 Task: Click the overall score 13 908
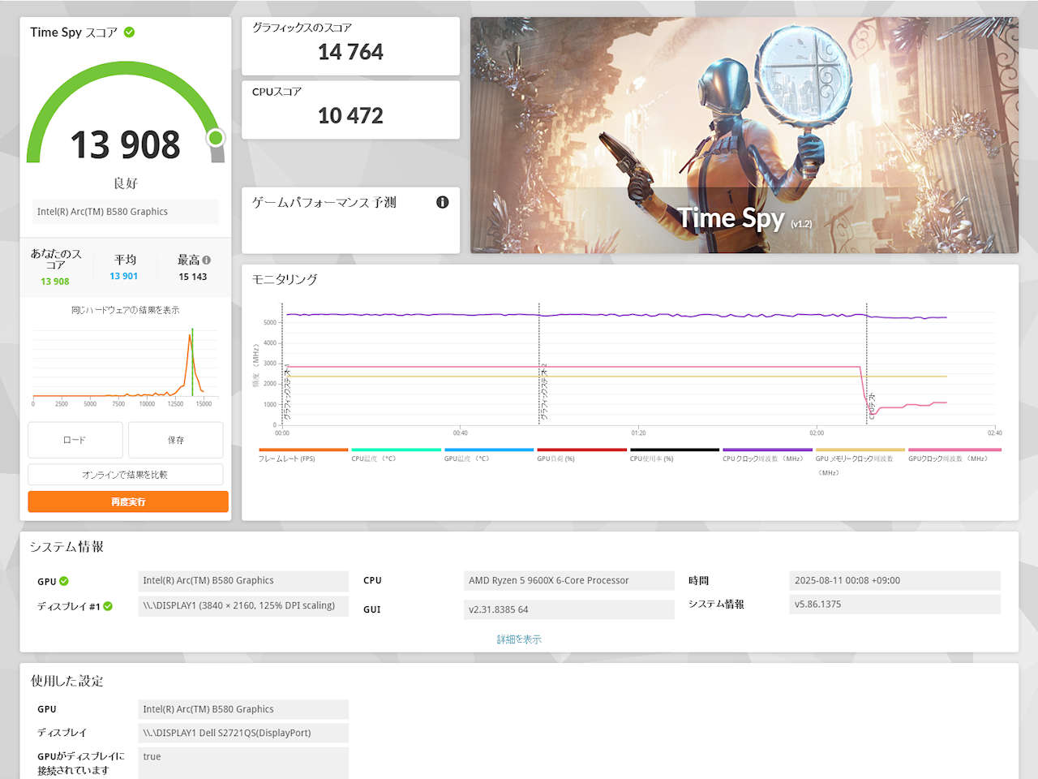[126, 145]
